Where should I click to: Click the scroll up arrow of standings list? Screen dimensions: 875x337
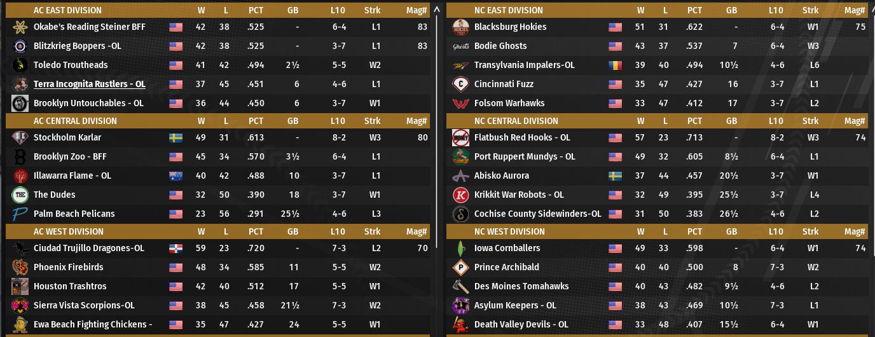tap(436, 10)
